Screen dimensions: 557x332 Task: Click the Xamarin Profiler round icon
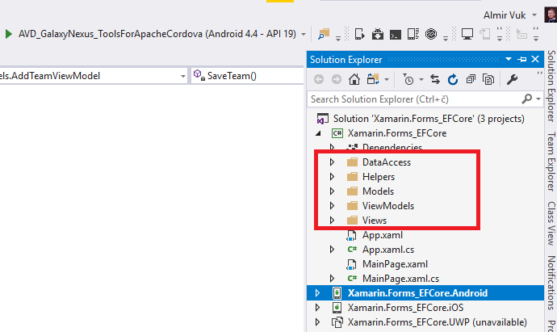tap(431, 34)
